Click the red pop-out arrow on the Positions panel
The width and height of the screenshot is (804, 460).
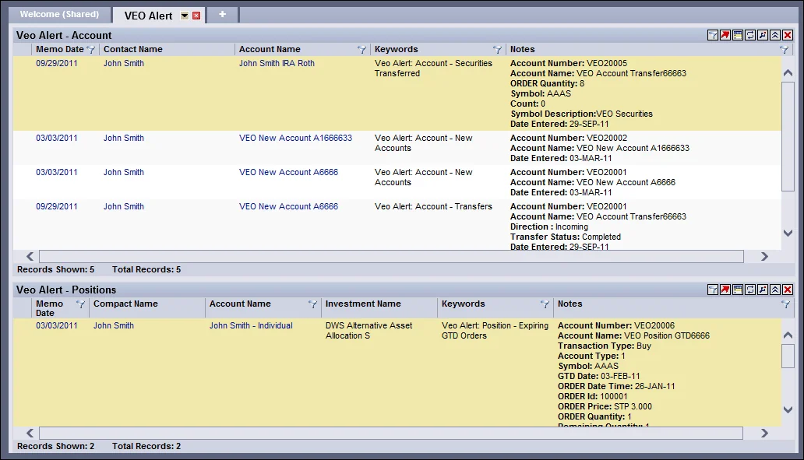tap(725, 290)
